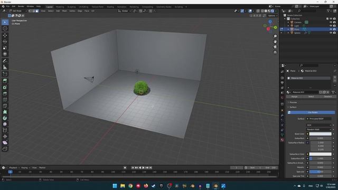Switch orthographic/perspective view grid icon
Image resolution: width=338 pixels, height=190 pixels.
(x=275, y=52)
